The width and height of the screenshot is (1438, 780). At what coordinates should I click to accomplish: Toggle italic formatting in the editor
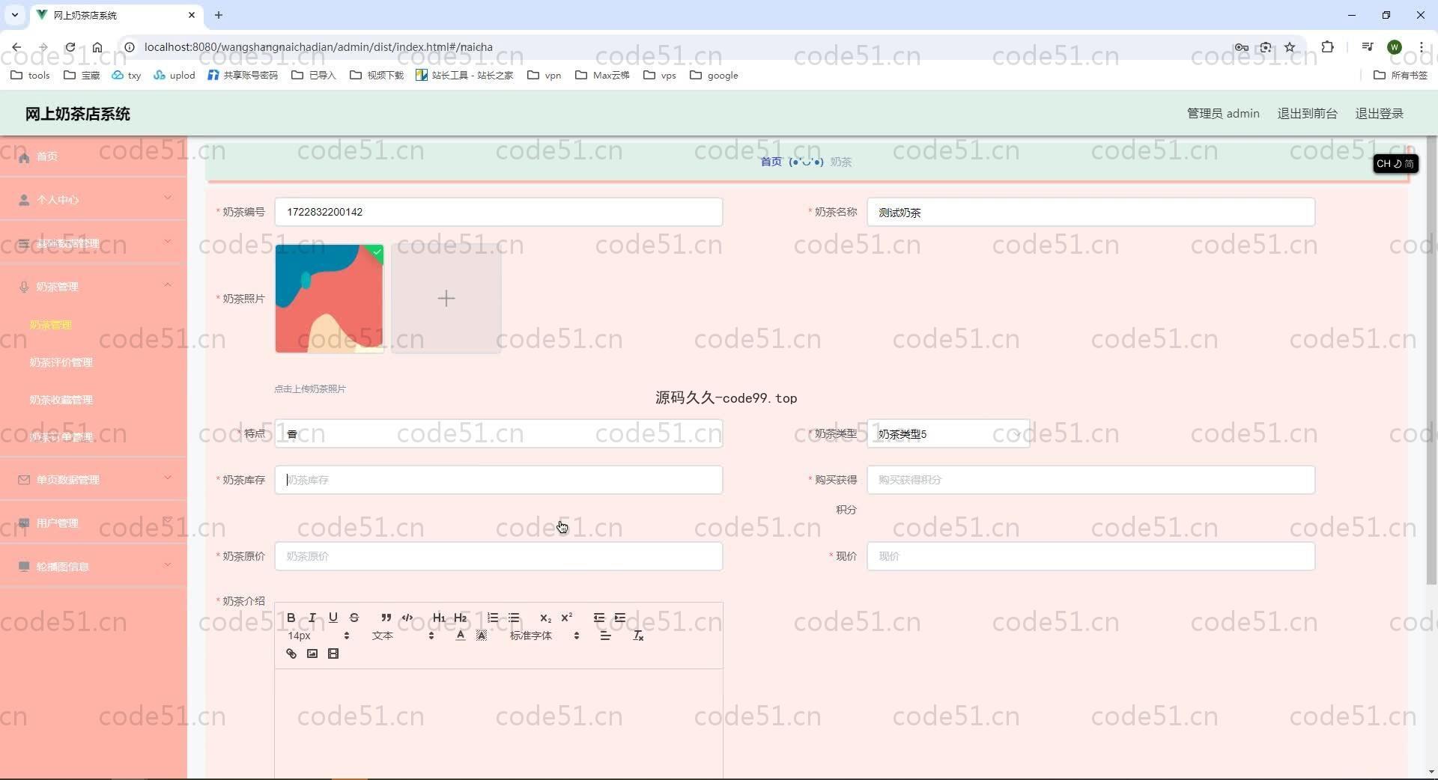click(x=312, y=618)
